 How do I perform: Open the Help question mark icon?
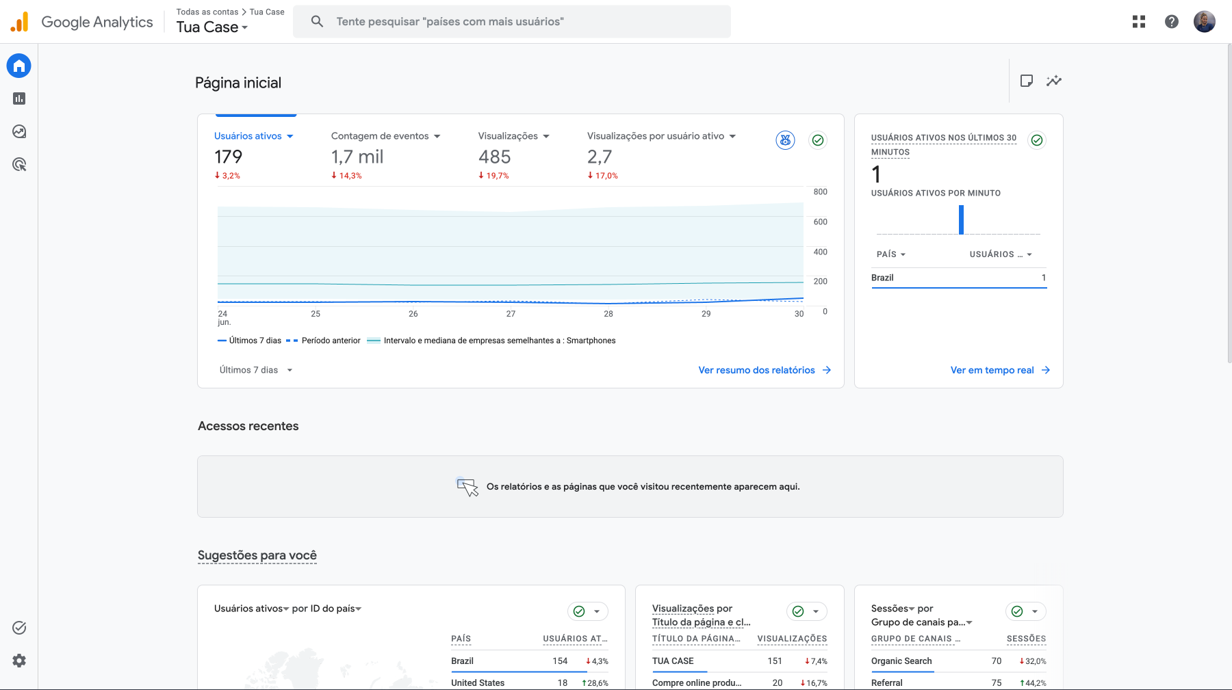(1172, 22)
